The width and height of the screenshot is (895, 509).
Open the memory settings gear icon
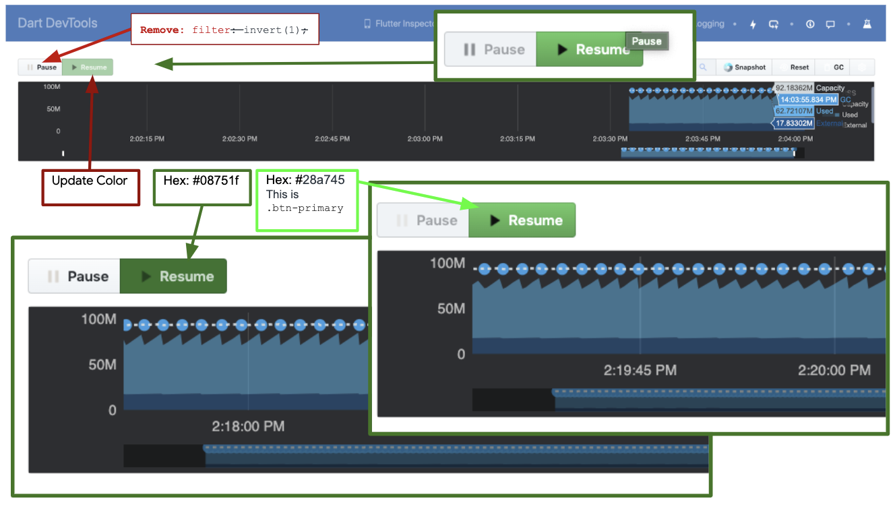(x=862, y=67)
